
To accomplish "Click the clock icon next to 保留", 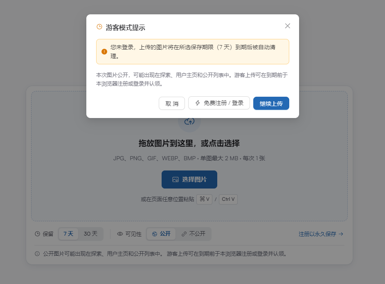I will pos(37,234).
